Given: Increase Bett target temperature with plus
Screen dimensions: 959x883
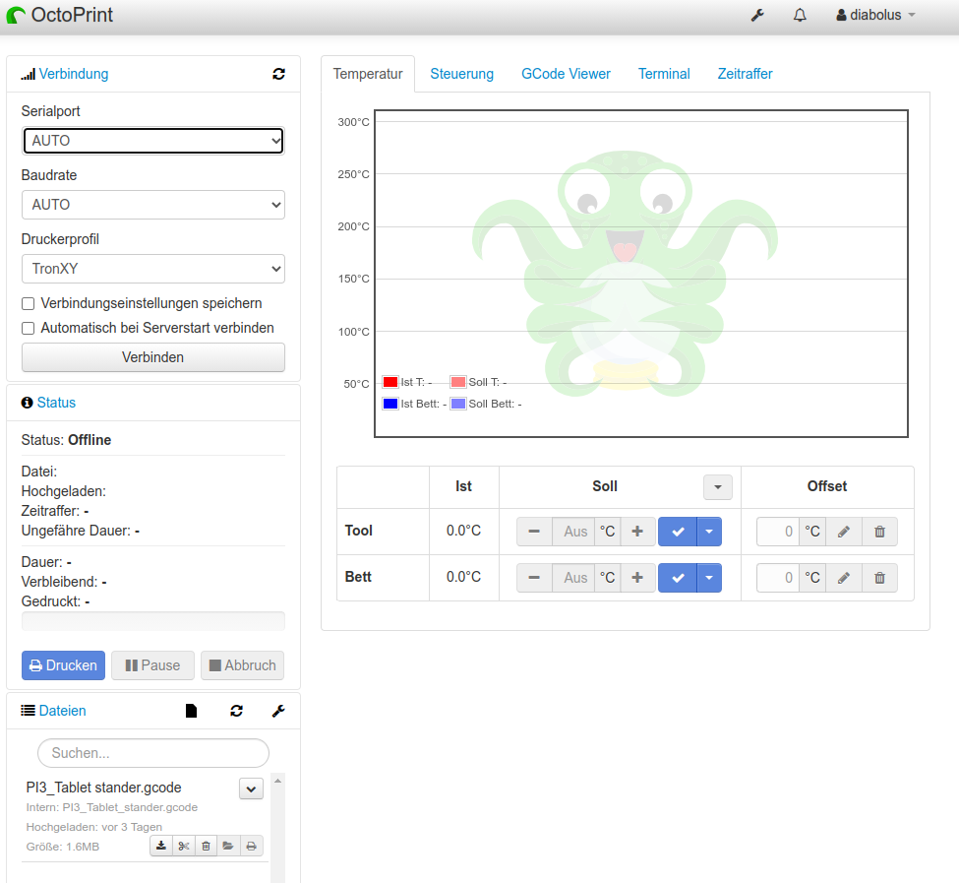Looking at the screenshot, I should [x=637, y=578].
